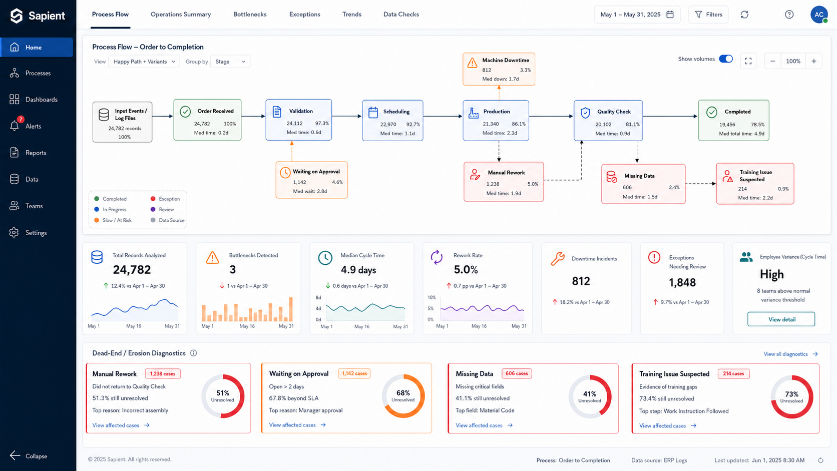Switch to the Process Flow tab
Image resolution: width=837 pixels, height=471 pixels.
pos(110,15)
